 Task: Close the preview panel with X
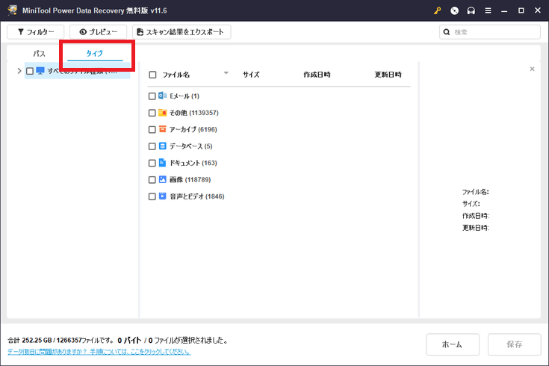532,69
